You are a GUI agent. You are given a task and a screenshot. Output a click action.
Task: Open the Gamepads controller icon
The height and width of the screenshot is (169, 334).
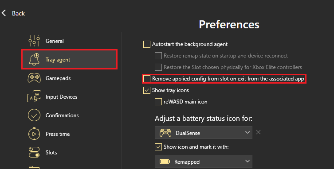point(34,78)
